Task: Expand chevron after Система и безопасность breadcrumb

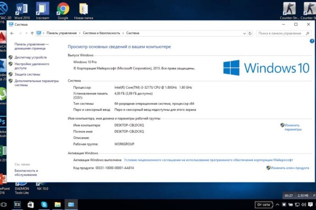Action: pos(122,33)
